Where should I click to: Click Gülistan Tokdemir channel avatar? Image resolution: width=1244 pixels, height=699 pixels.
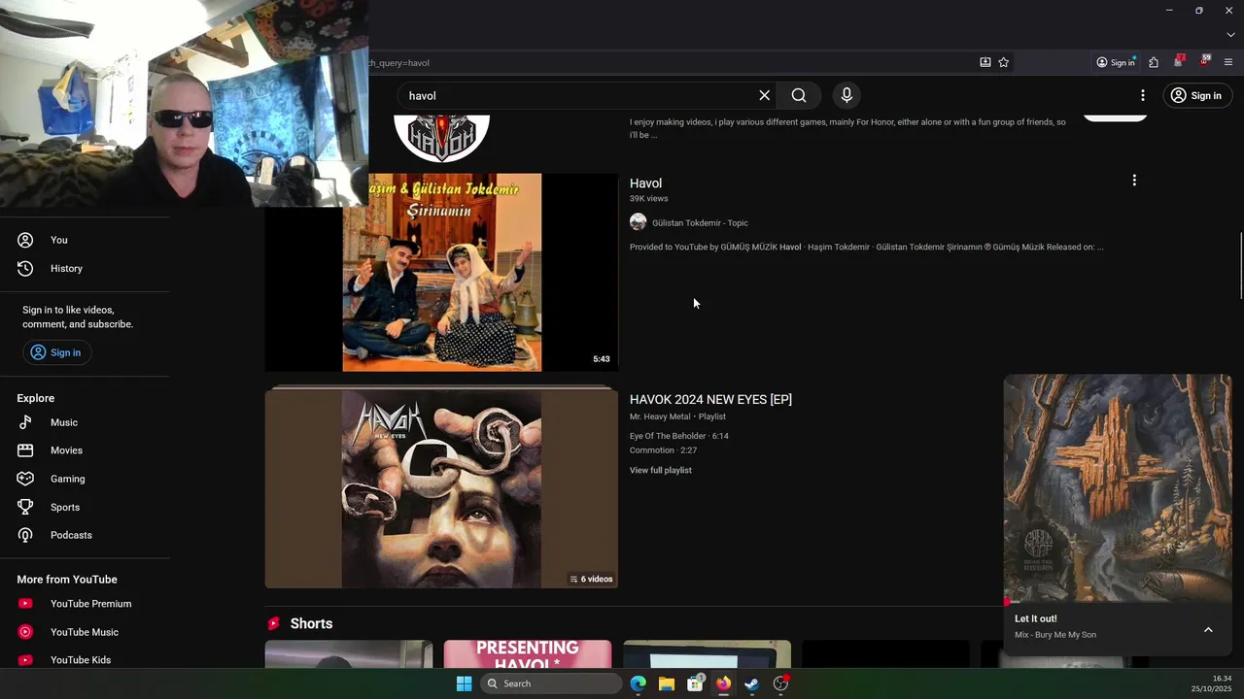tap(638, 222)
